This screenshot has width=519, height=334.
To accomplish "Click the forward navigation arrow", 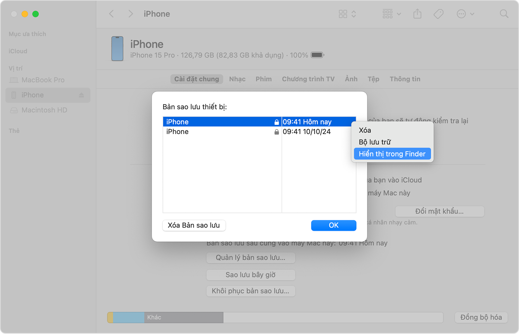I will pyautogui.click(x=130, y=14).
